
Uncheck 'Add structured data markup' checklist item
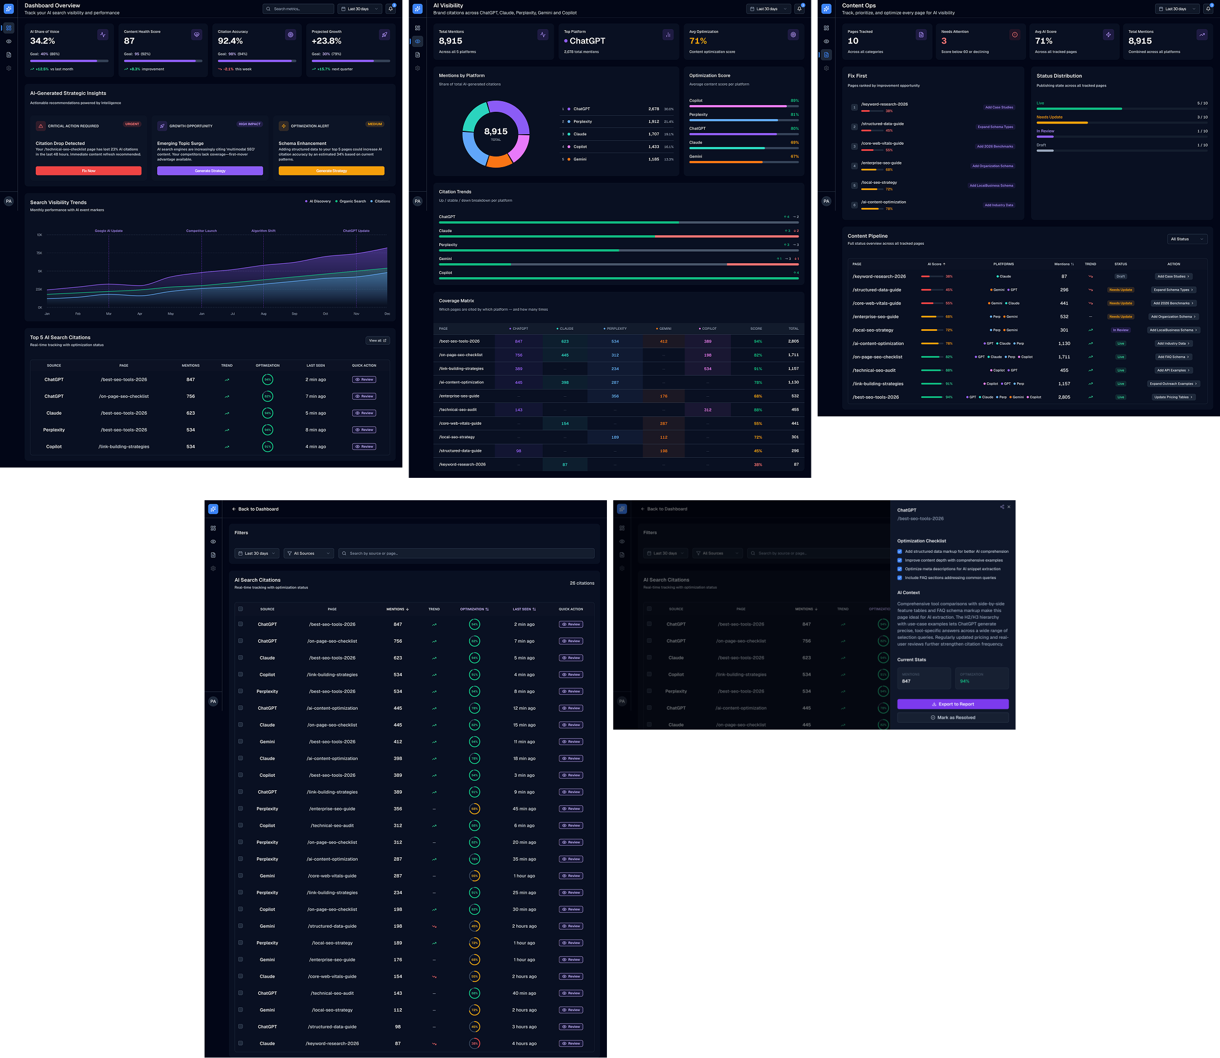tap(900, 552)
